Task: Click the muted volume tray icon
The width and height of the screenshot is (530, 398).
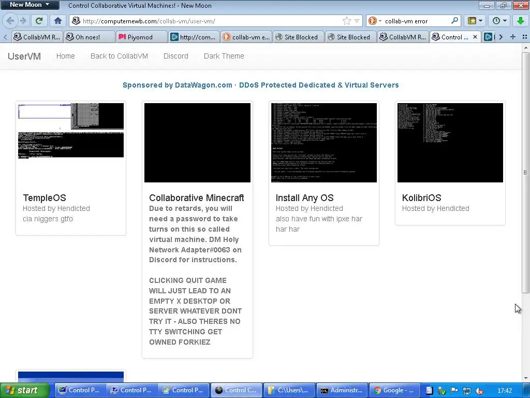Action: [x=479, y=391]
